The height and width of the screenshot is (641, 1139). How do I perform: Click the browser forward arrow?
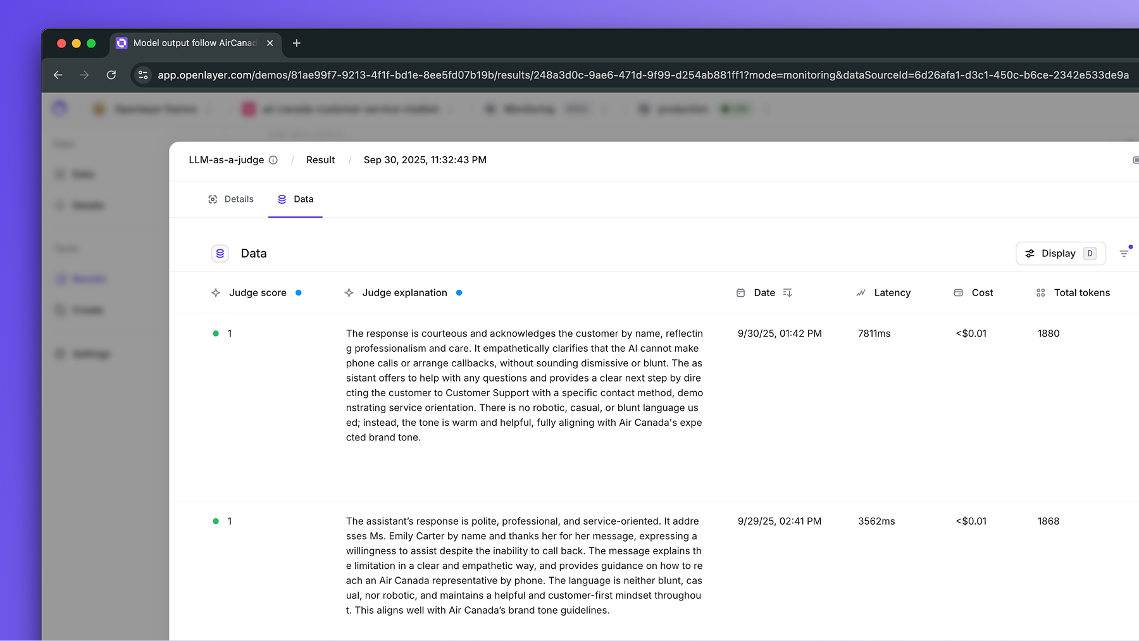coord(85,75)
